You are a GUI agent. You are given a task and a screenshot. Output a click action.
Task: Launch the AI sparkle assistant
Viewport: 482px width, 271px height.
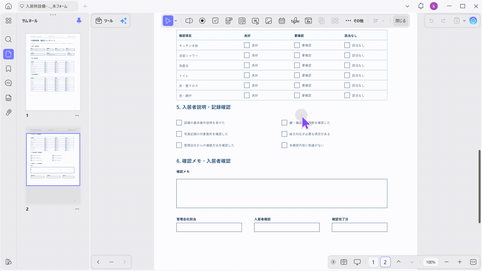pos(123,21)
